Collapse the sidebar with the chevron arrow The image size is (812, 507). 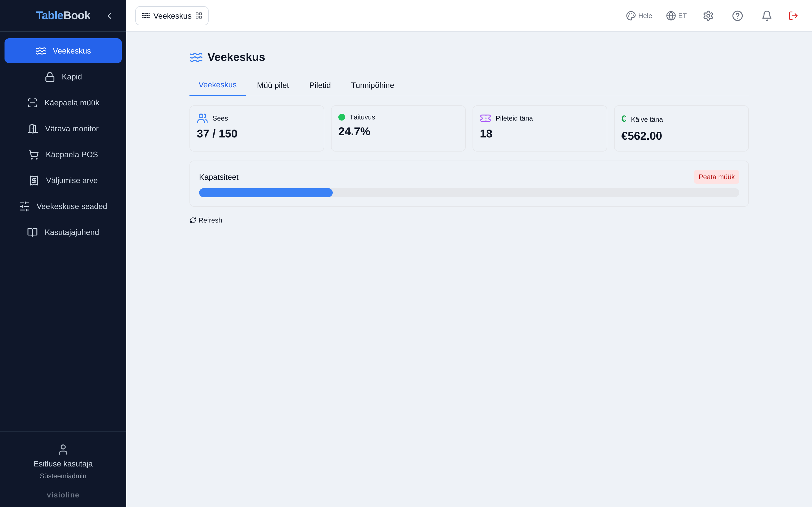(x=109, y=16)
